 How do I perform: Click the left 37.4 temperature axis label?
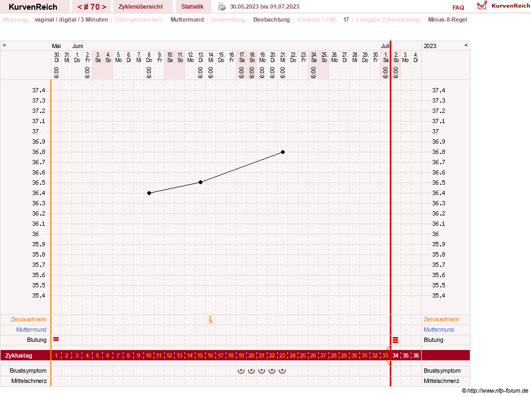tap(38, 90)
